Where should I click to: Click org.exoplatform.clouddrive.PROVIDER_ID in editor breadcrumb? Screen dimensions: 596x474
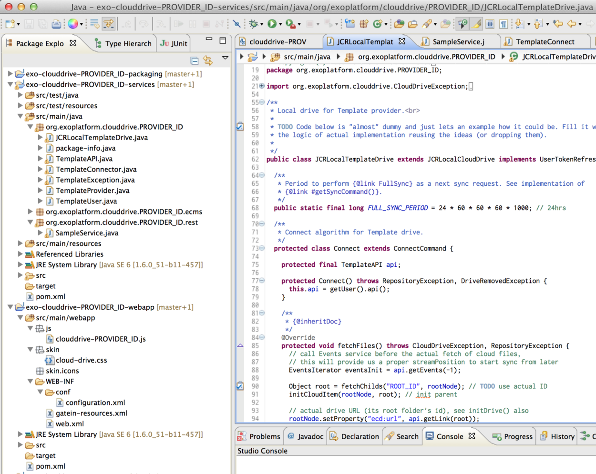point(426,57)
